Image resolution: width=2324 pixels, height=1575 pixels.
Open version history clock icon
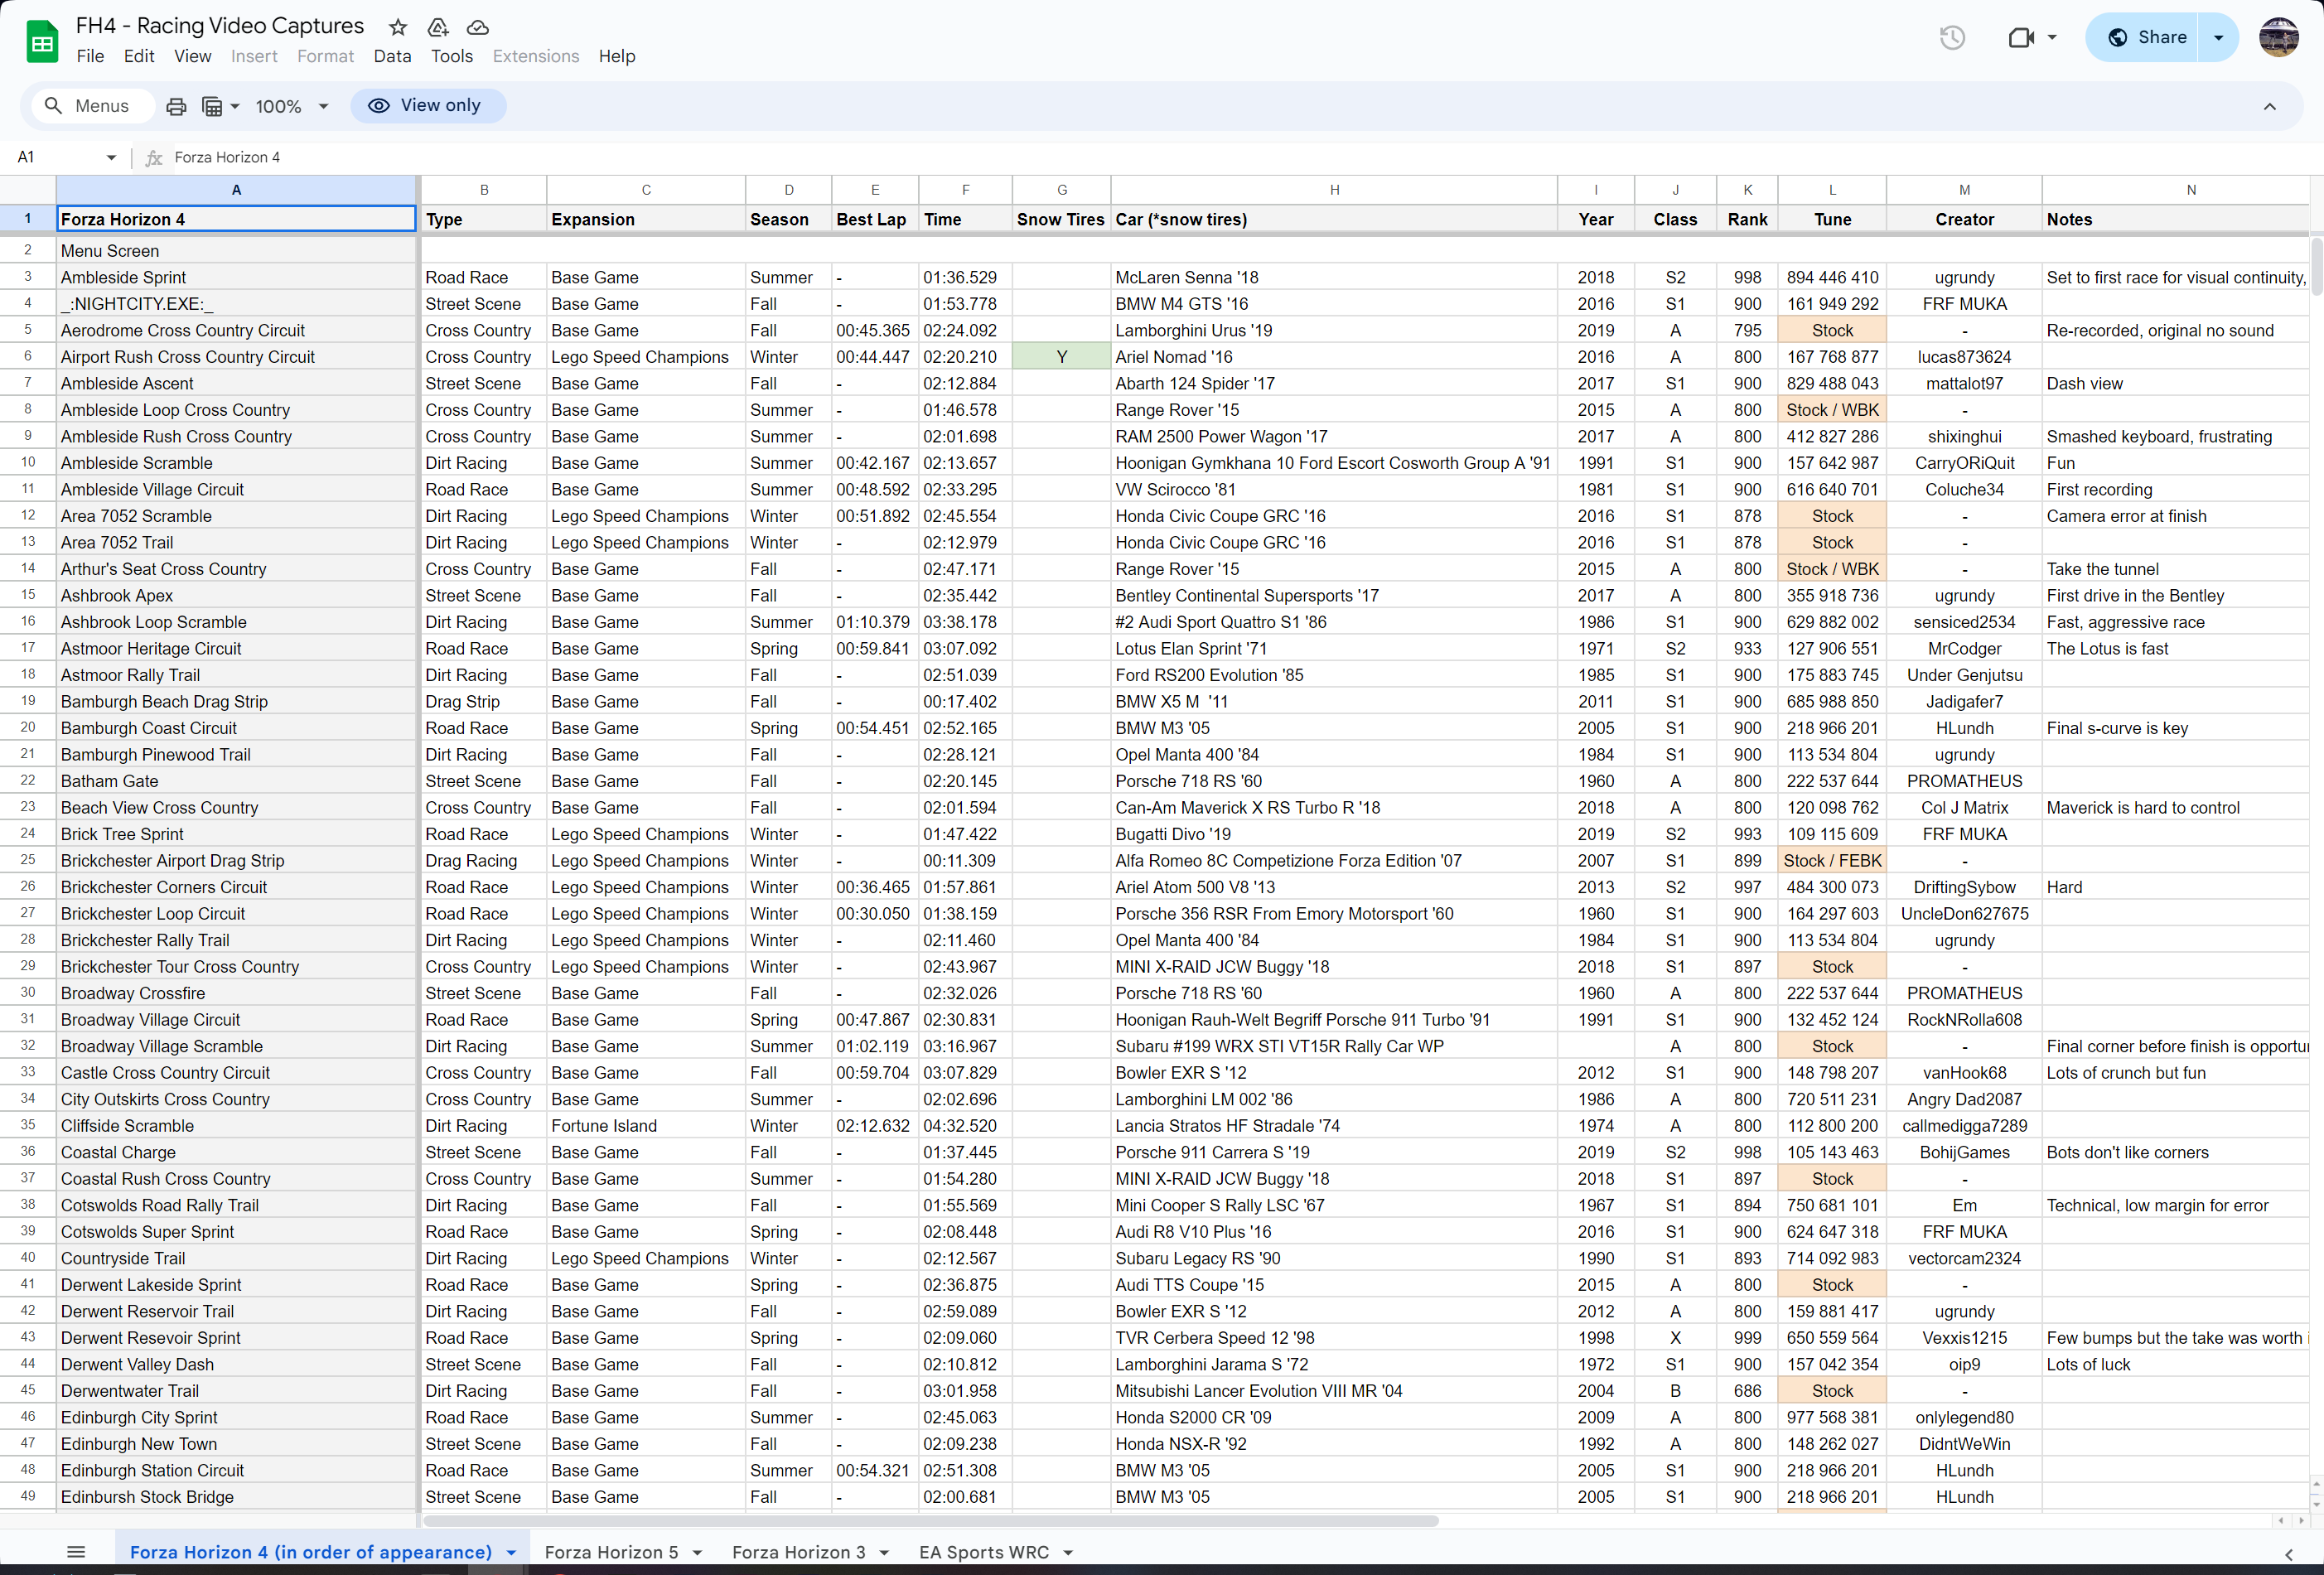[1952, 38]
